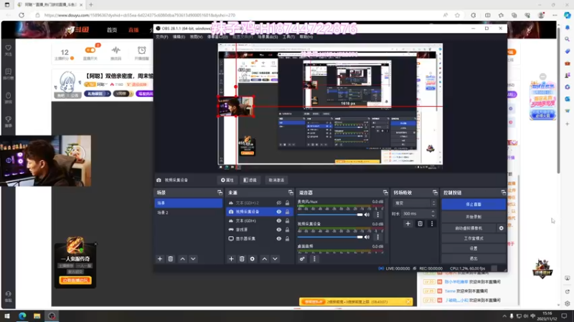Show the hidden 文本 (GDI+) 2 source

pos(279,203)
